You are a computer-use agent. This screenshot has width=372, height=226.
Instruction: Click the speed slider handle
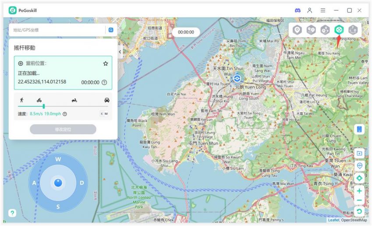(43, 106)
